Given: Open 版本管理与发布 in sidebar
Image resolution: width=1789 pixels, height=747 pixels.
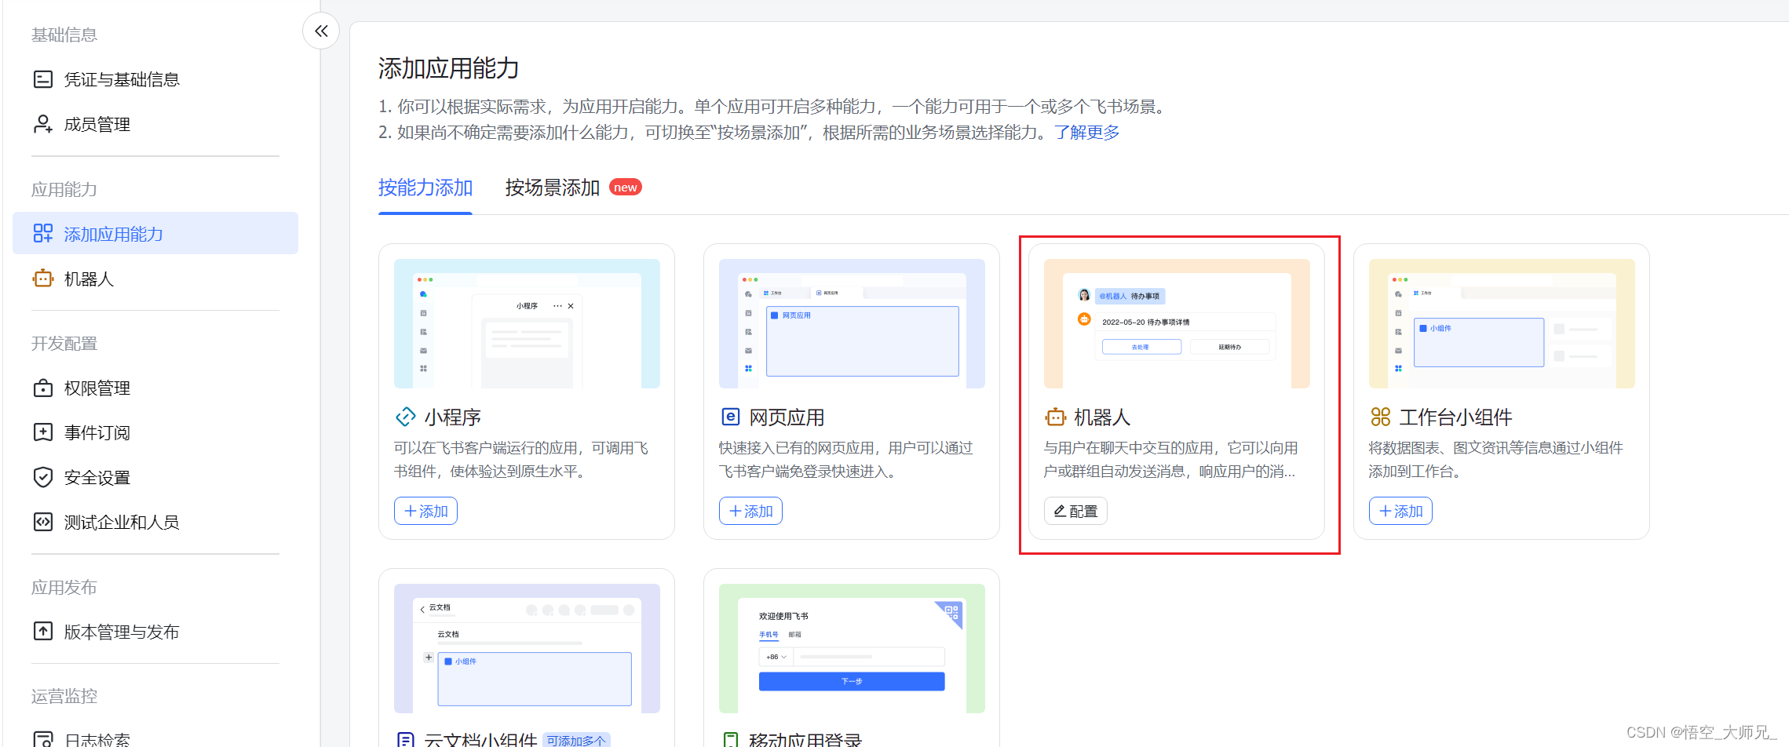Looking at the screenshot, I should coord(155,631).
